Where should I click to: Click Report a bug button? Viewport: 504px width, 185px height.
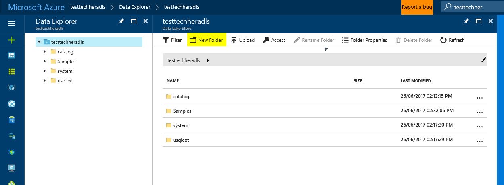coord(417,7)
